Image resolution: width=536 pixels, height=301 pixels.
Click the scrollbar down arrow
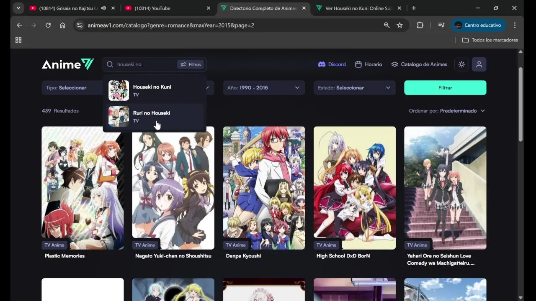(x=521, y=298)
